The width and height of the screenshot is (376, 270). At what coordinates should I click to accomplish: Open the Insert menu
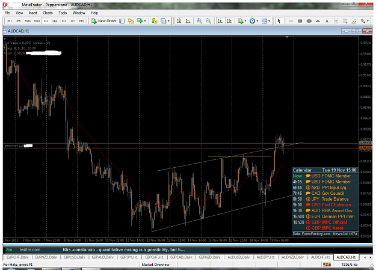[33, 13]
